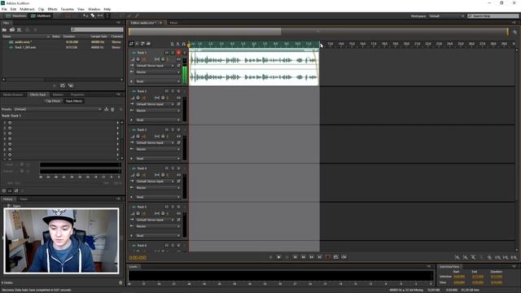
Task: Open the File menu
Action: tap(4, 9)
